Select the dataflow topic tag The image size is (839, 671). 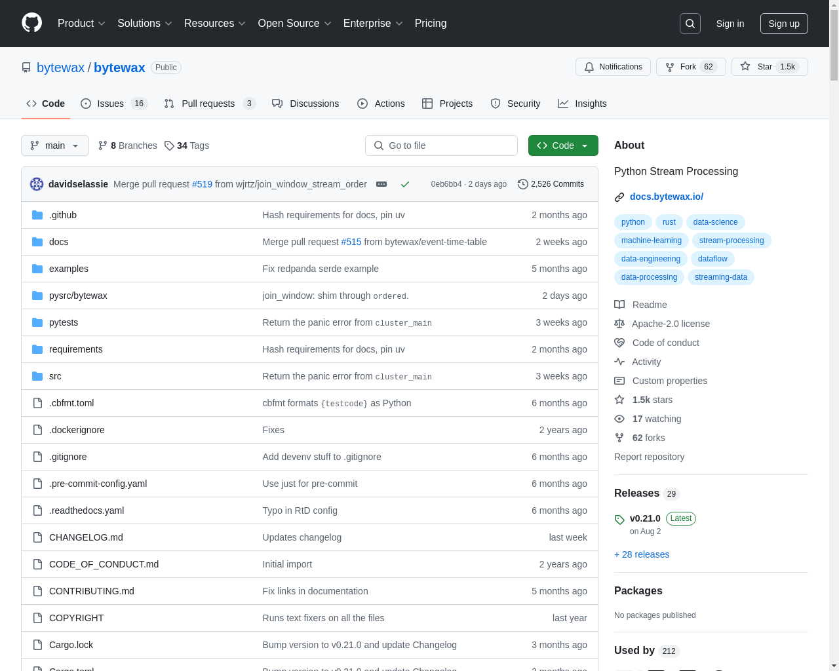coord(712,259)
